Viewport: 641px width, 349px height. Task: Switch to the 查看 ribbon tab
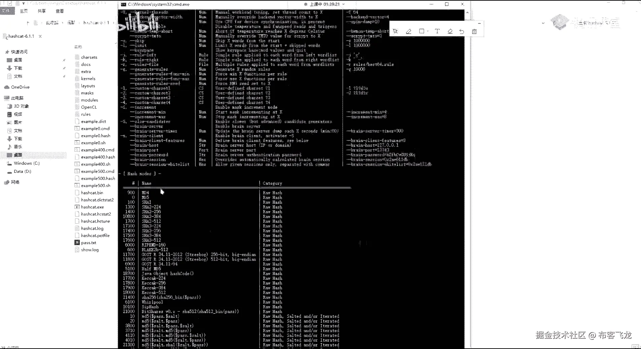click(x=60, y=11)
